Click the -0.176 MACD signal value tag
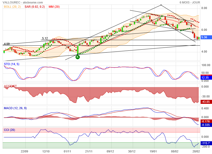Viewport: 212px width, 154px height. click(x=206, y=121)
